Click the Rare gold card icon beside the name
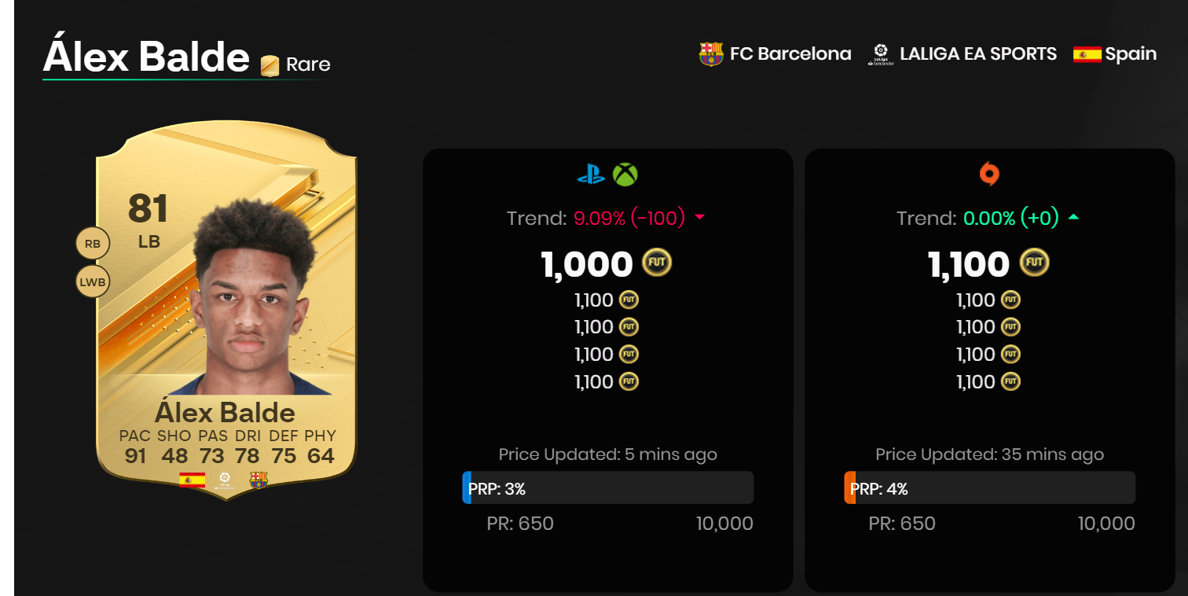Viewport: 1188px width, 596px height. tap(268, 64)
